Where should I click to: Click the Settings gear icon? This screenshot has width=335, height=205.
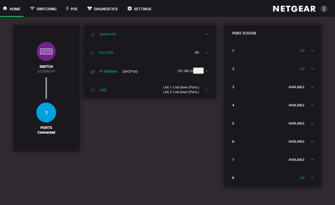click(130, 9)
